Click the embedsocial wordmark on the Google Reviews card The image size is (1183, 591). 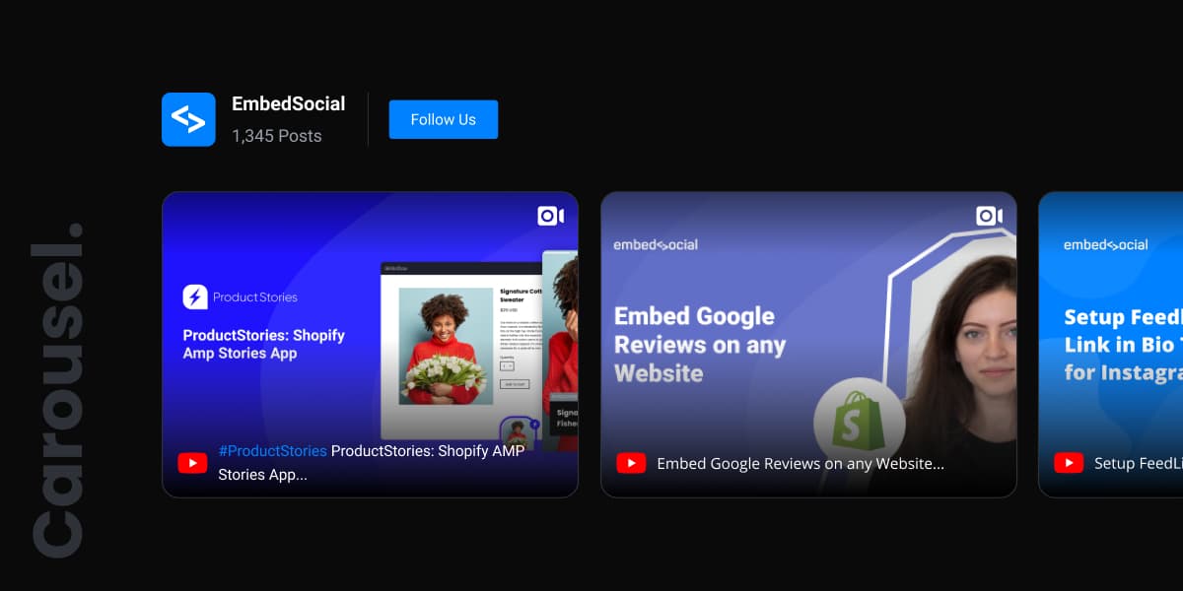655,243
